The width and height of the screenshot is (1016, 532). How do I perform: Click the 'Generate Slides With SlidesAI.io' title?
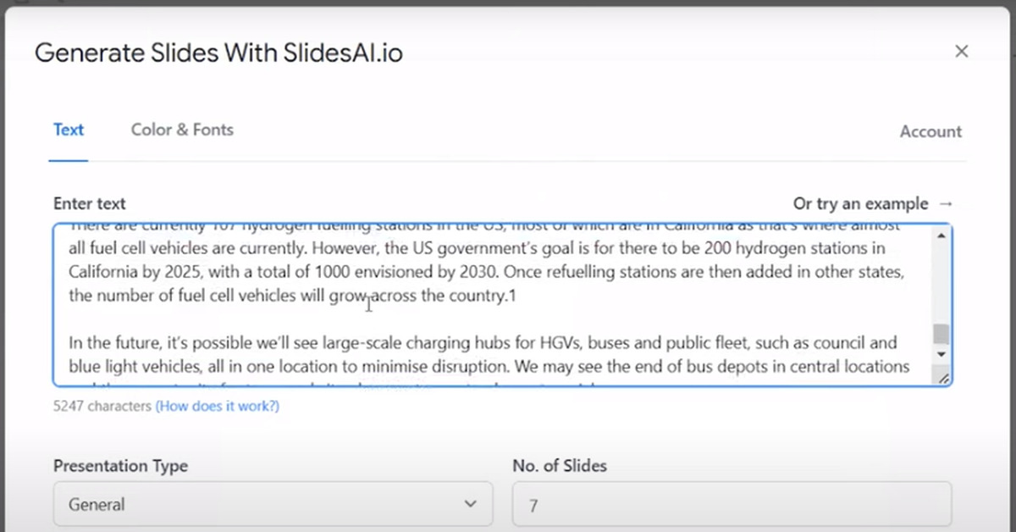pyautogui.click(x=218, y=53)
